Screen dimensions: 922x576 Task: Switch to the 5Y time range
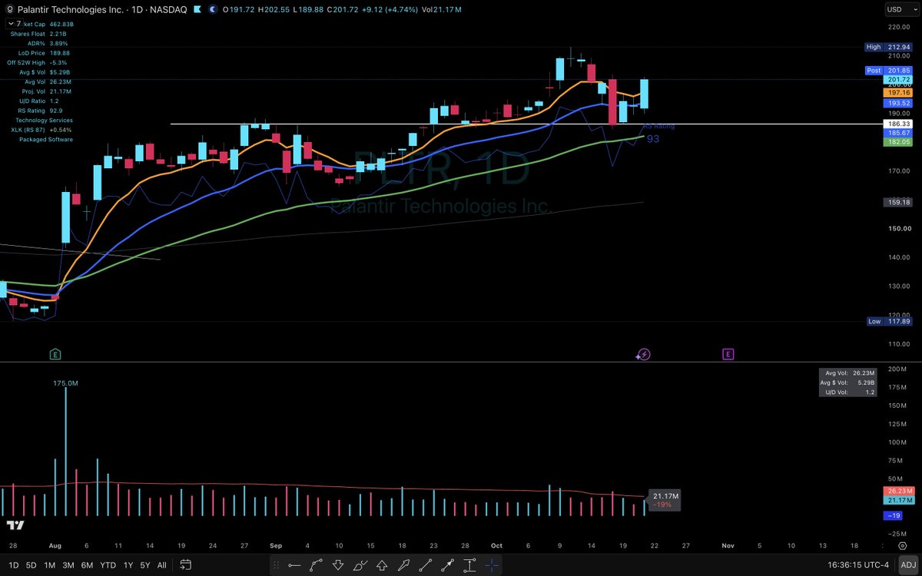tap(145, 565)
